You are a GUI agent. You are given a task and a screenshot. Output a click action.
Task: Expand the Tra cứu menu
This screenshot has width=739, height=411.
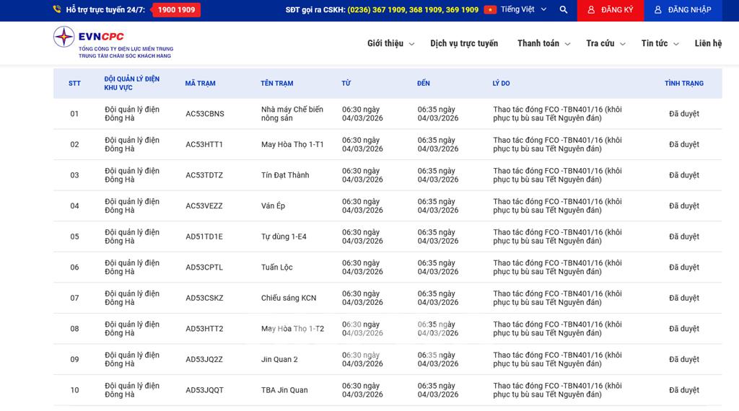(605, 43)
